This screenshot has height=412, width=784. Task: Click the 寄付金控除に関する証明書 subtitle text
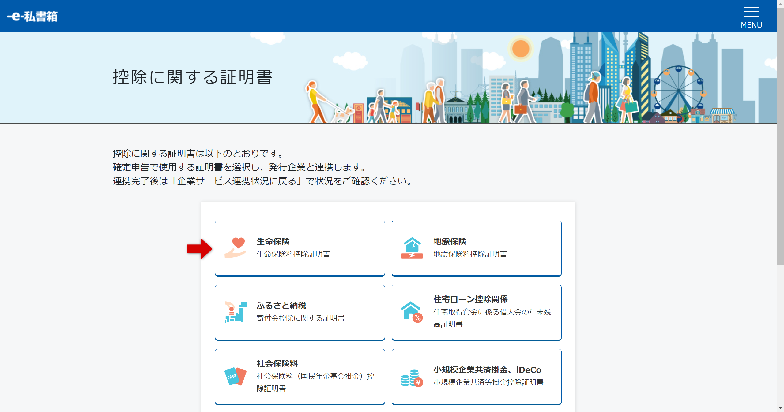300,318
